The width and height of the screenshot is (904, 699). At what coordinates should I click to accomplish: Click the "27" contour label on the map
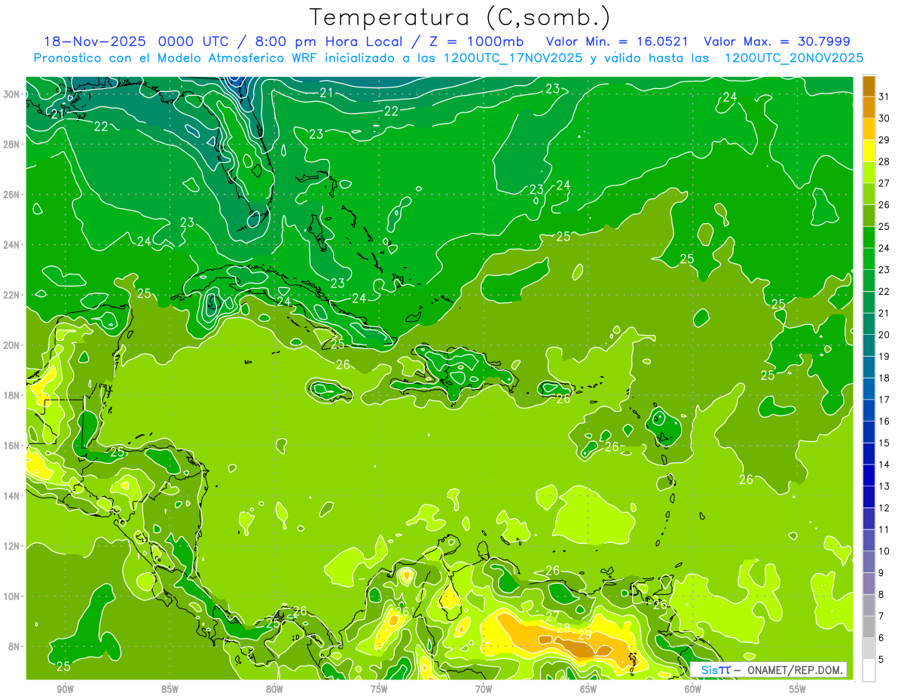coord(552,617)
